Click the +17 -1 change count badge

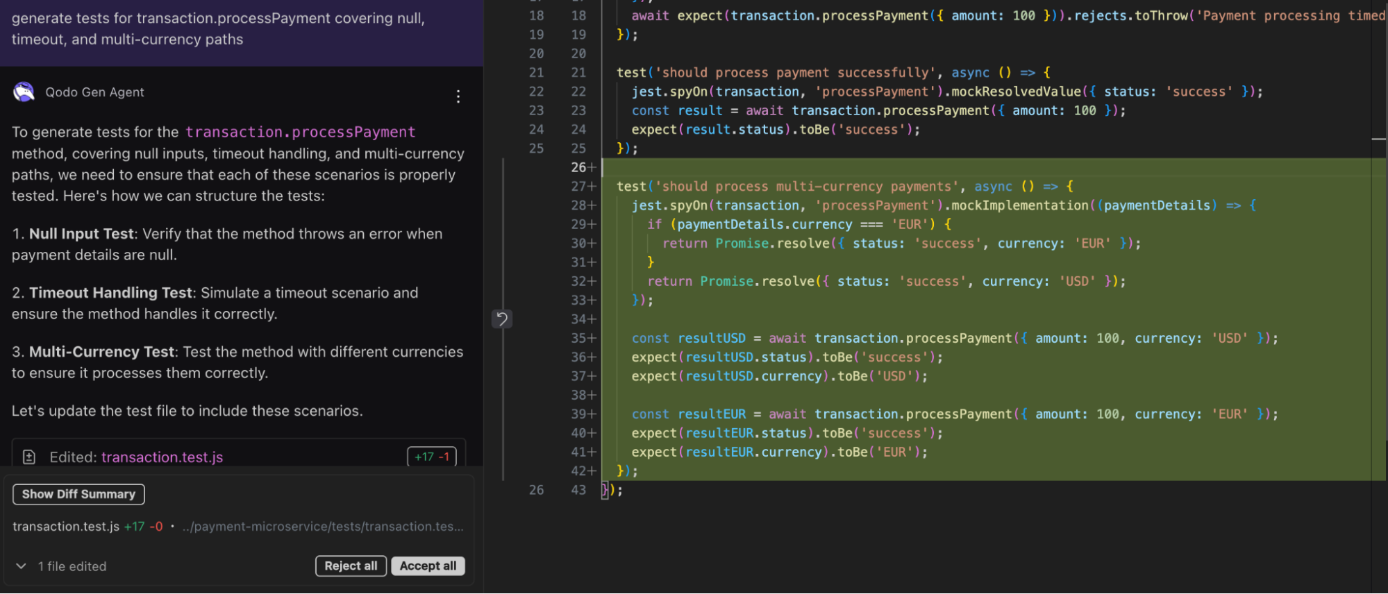pyautogui.click(x=431, y=457)
